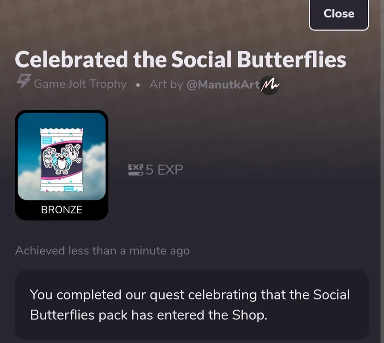Click the quest completion description box
The height and width of the screenshot is (343, 384).
pyautogui.click(x=192, y=305)
